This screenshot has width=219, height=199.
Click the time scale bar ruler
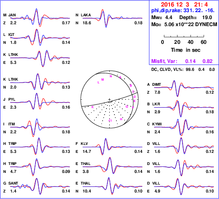184,36
